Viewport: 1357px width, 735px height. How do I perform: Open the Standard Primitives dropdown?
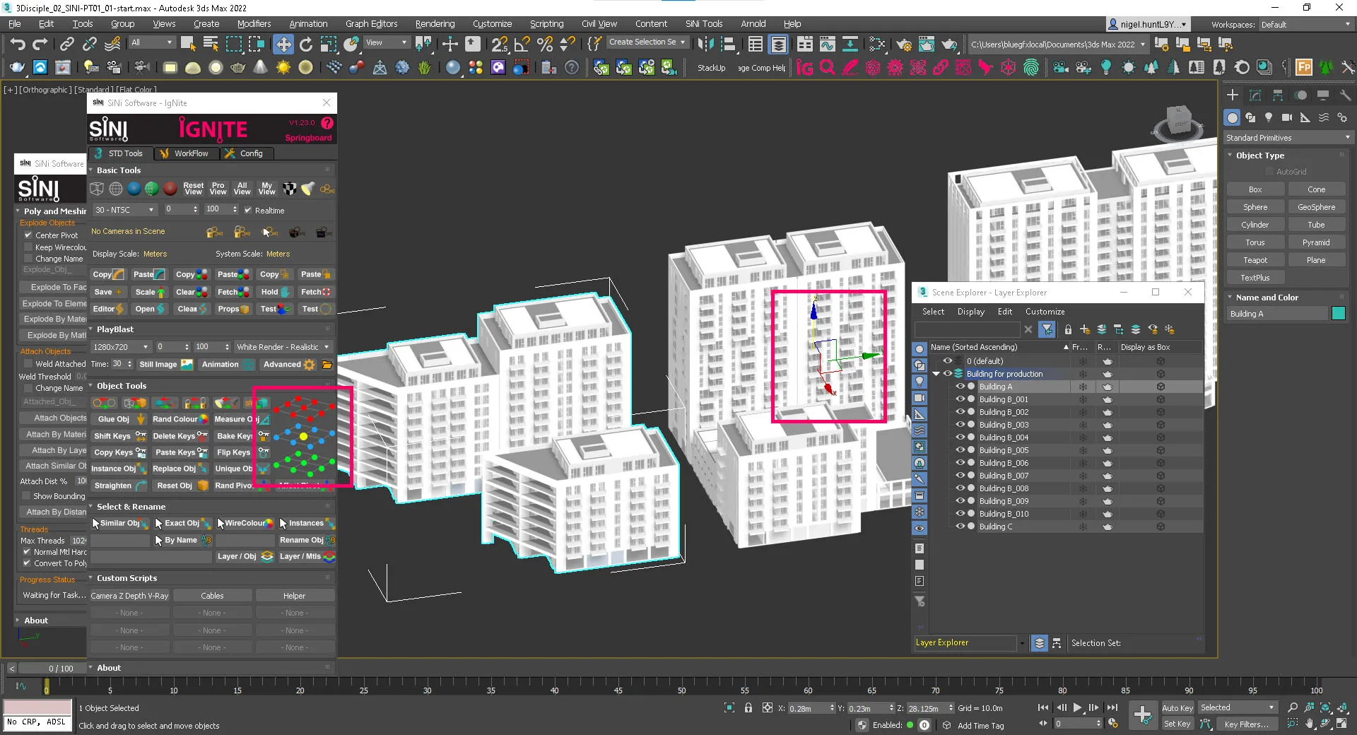(x=1288, y=138)
